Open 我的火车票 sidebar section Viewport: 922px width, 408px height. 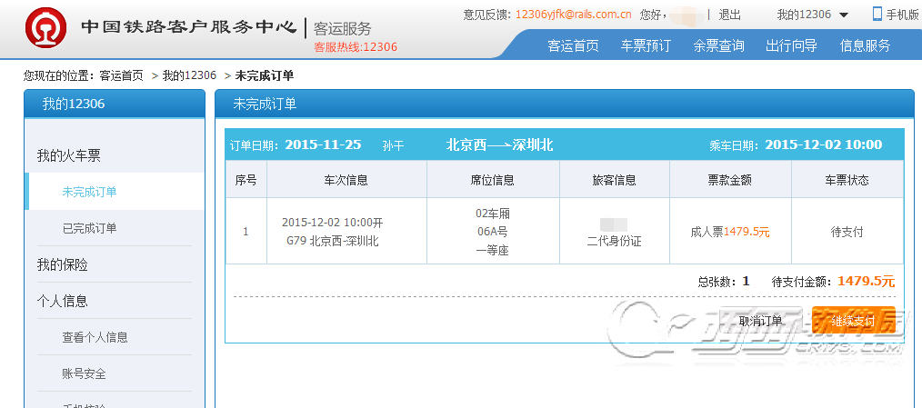(x=69, y=155)
